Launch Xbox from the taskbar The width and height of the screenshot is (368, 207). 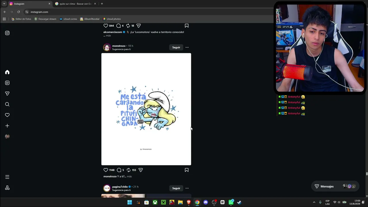pyautogui.click(x=155, y=202)
